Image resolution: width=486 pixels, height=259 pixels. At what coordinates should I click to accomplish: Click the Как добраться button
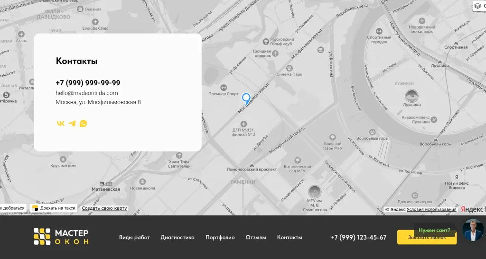click(12, 208)
